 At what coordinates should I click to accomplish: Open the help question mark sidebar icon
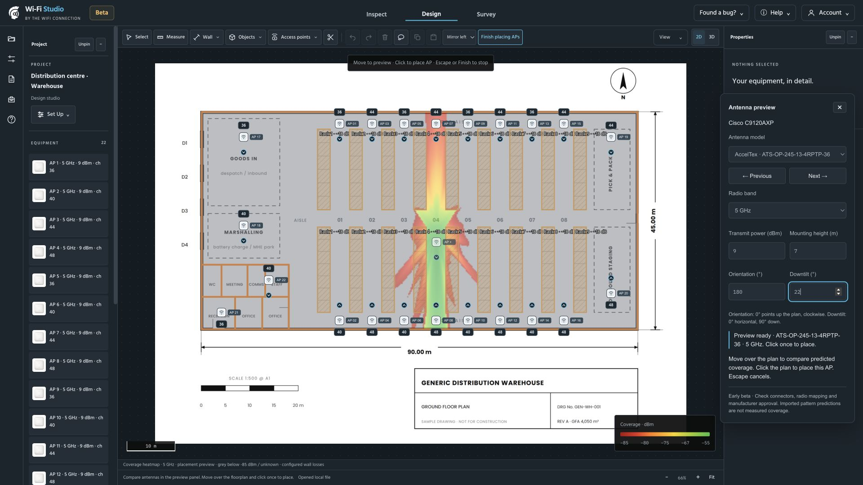[11, 119]
